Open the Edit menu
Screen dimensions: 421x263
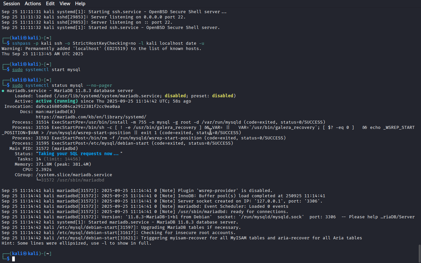50,4
